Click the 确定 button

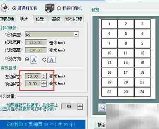(101, 125)
